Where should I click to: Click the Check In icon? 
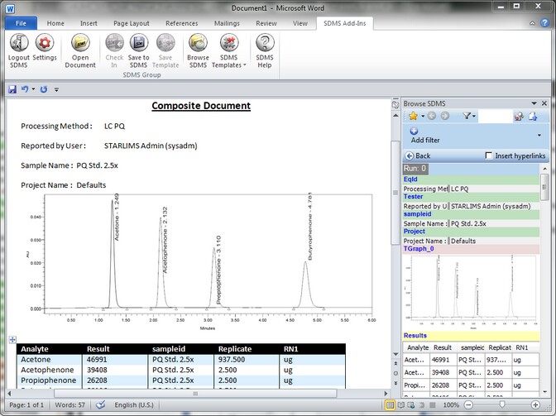coord(114,43)
